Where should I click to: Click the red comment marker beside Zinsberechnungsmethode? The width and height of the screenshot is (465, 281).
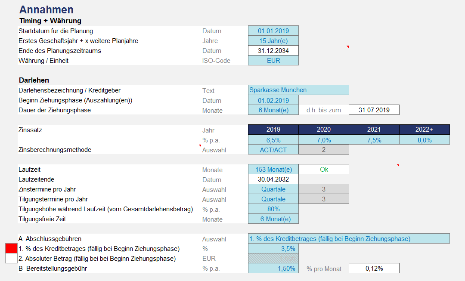pyautogui.click(x=200, y=146)
